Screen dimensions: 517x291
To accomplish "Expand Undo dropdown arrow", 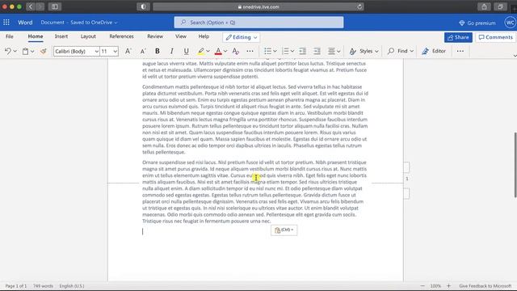I will click(x=15, y=51).
